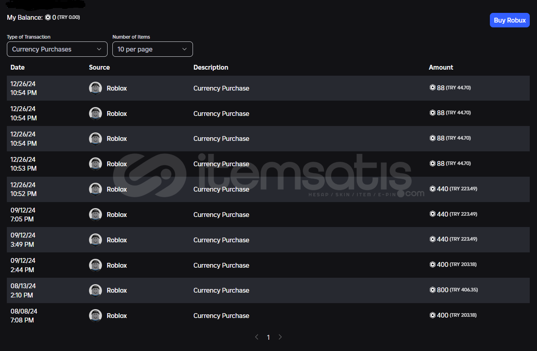Viewport: 537px width, 351px height.
Task: Open the Roblox source link in the 08/08/24 row
Action: pos(117,316)
